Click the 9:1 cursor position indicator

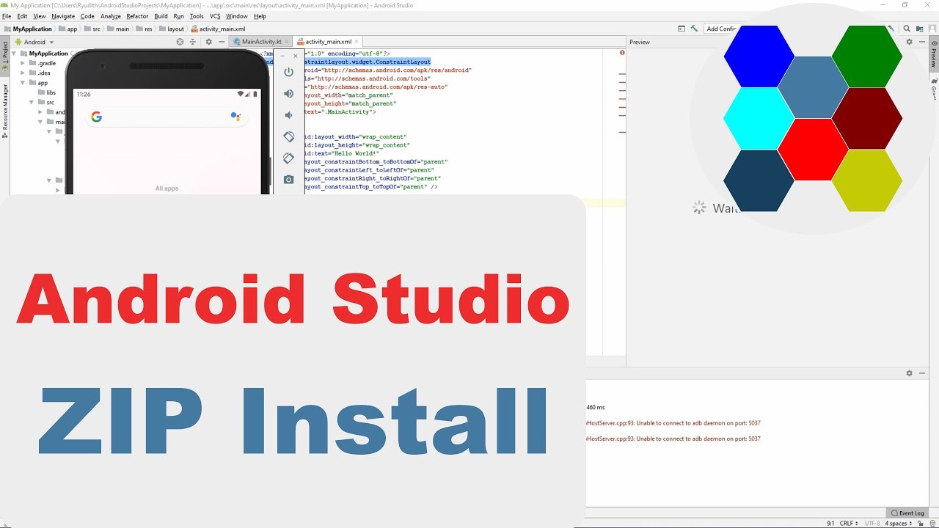click(830, 524)
